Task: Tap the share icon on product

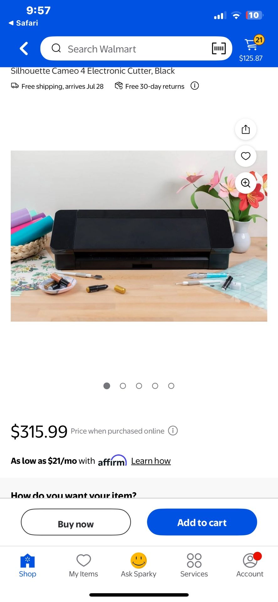Action: 246,129
